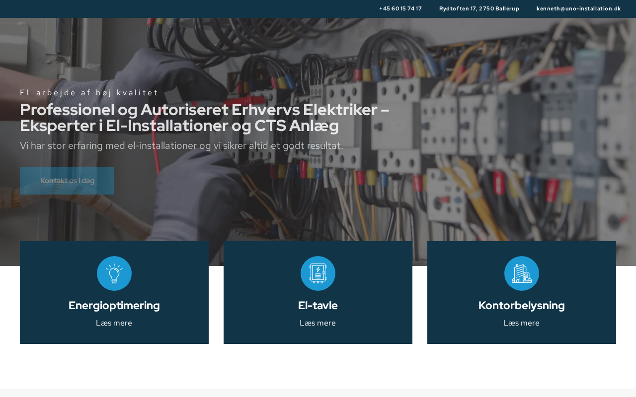Click the office building icon above Kontorbelysning
The width and height of the screenshot is (636, 397).
522,273
